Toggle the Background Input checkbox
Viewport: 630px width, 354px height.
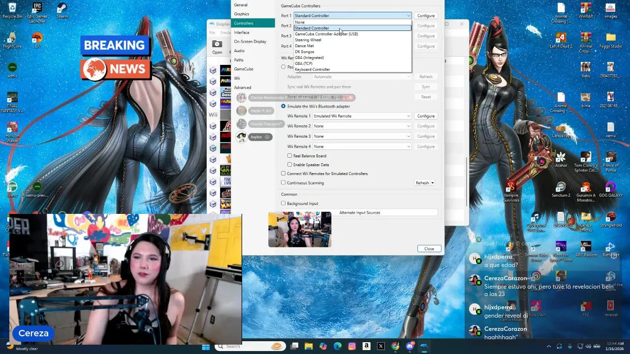[x=283, y=204]
